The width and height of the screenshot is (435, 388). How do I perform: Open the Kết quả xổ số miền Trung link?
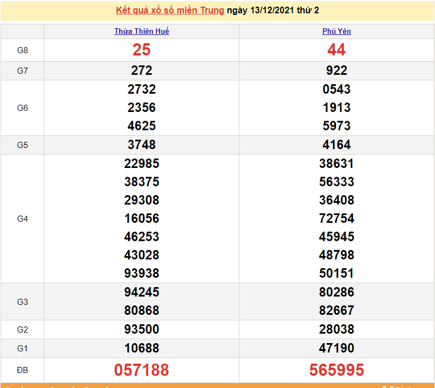(x=170, y=11)
